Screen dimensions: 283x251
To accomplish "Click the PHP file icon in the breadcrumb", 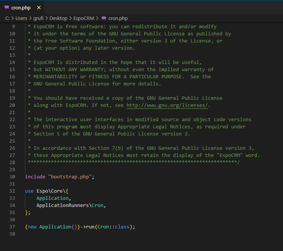I will [x=104, y=18].
